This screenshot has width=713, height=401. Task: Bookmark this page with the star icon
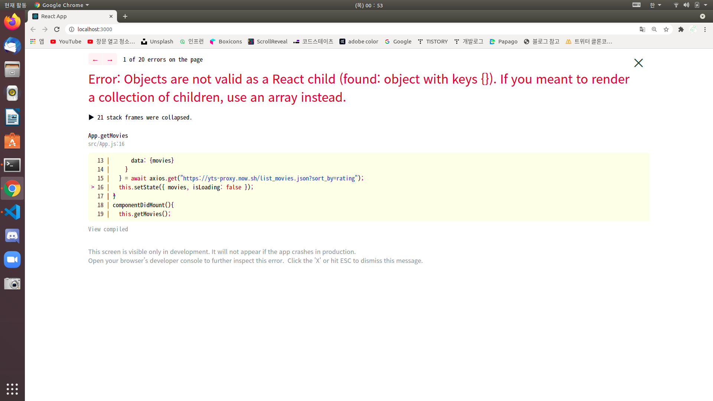coord(666,29)
